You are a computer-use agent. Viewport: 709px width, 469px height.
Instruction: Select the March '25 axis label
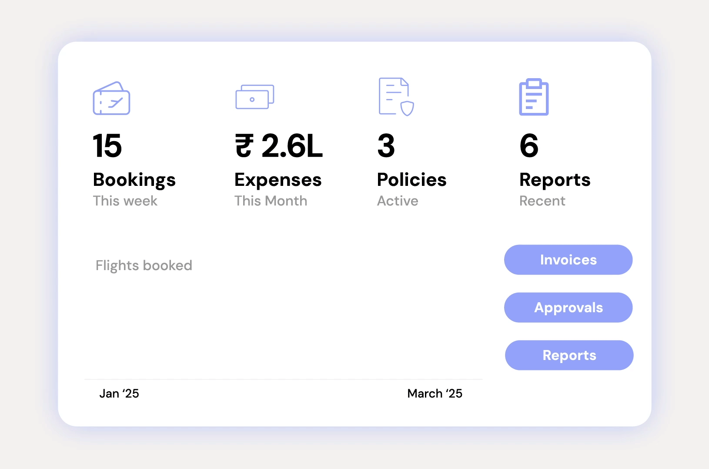coord(435,393)
